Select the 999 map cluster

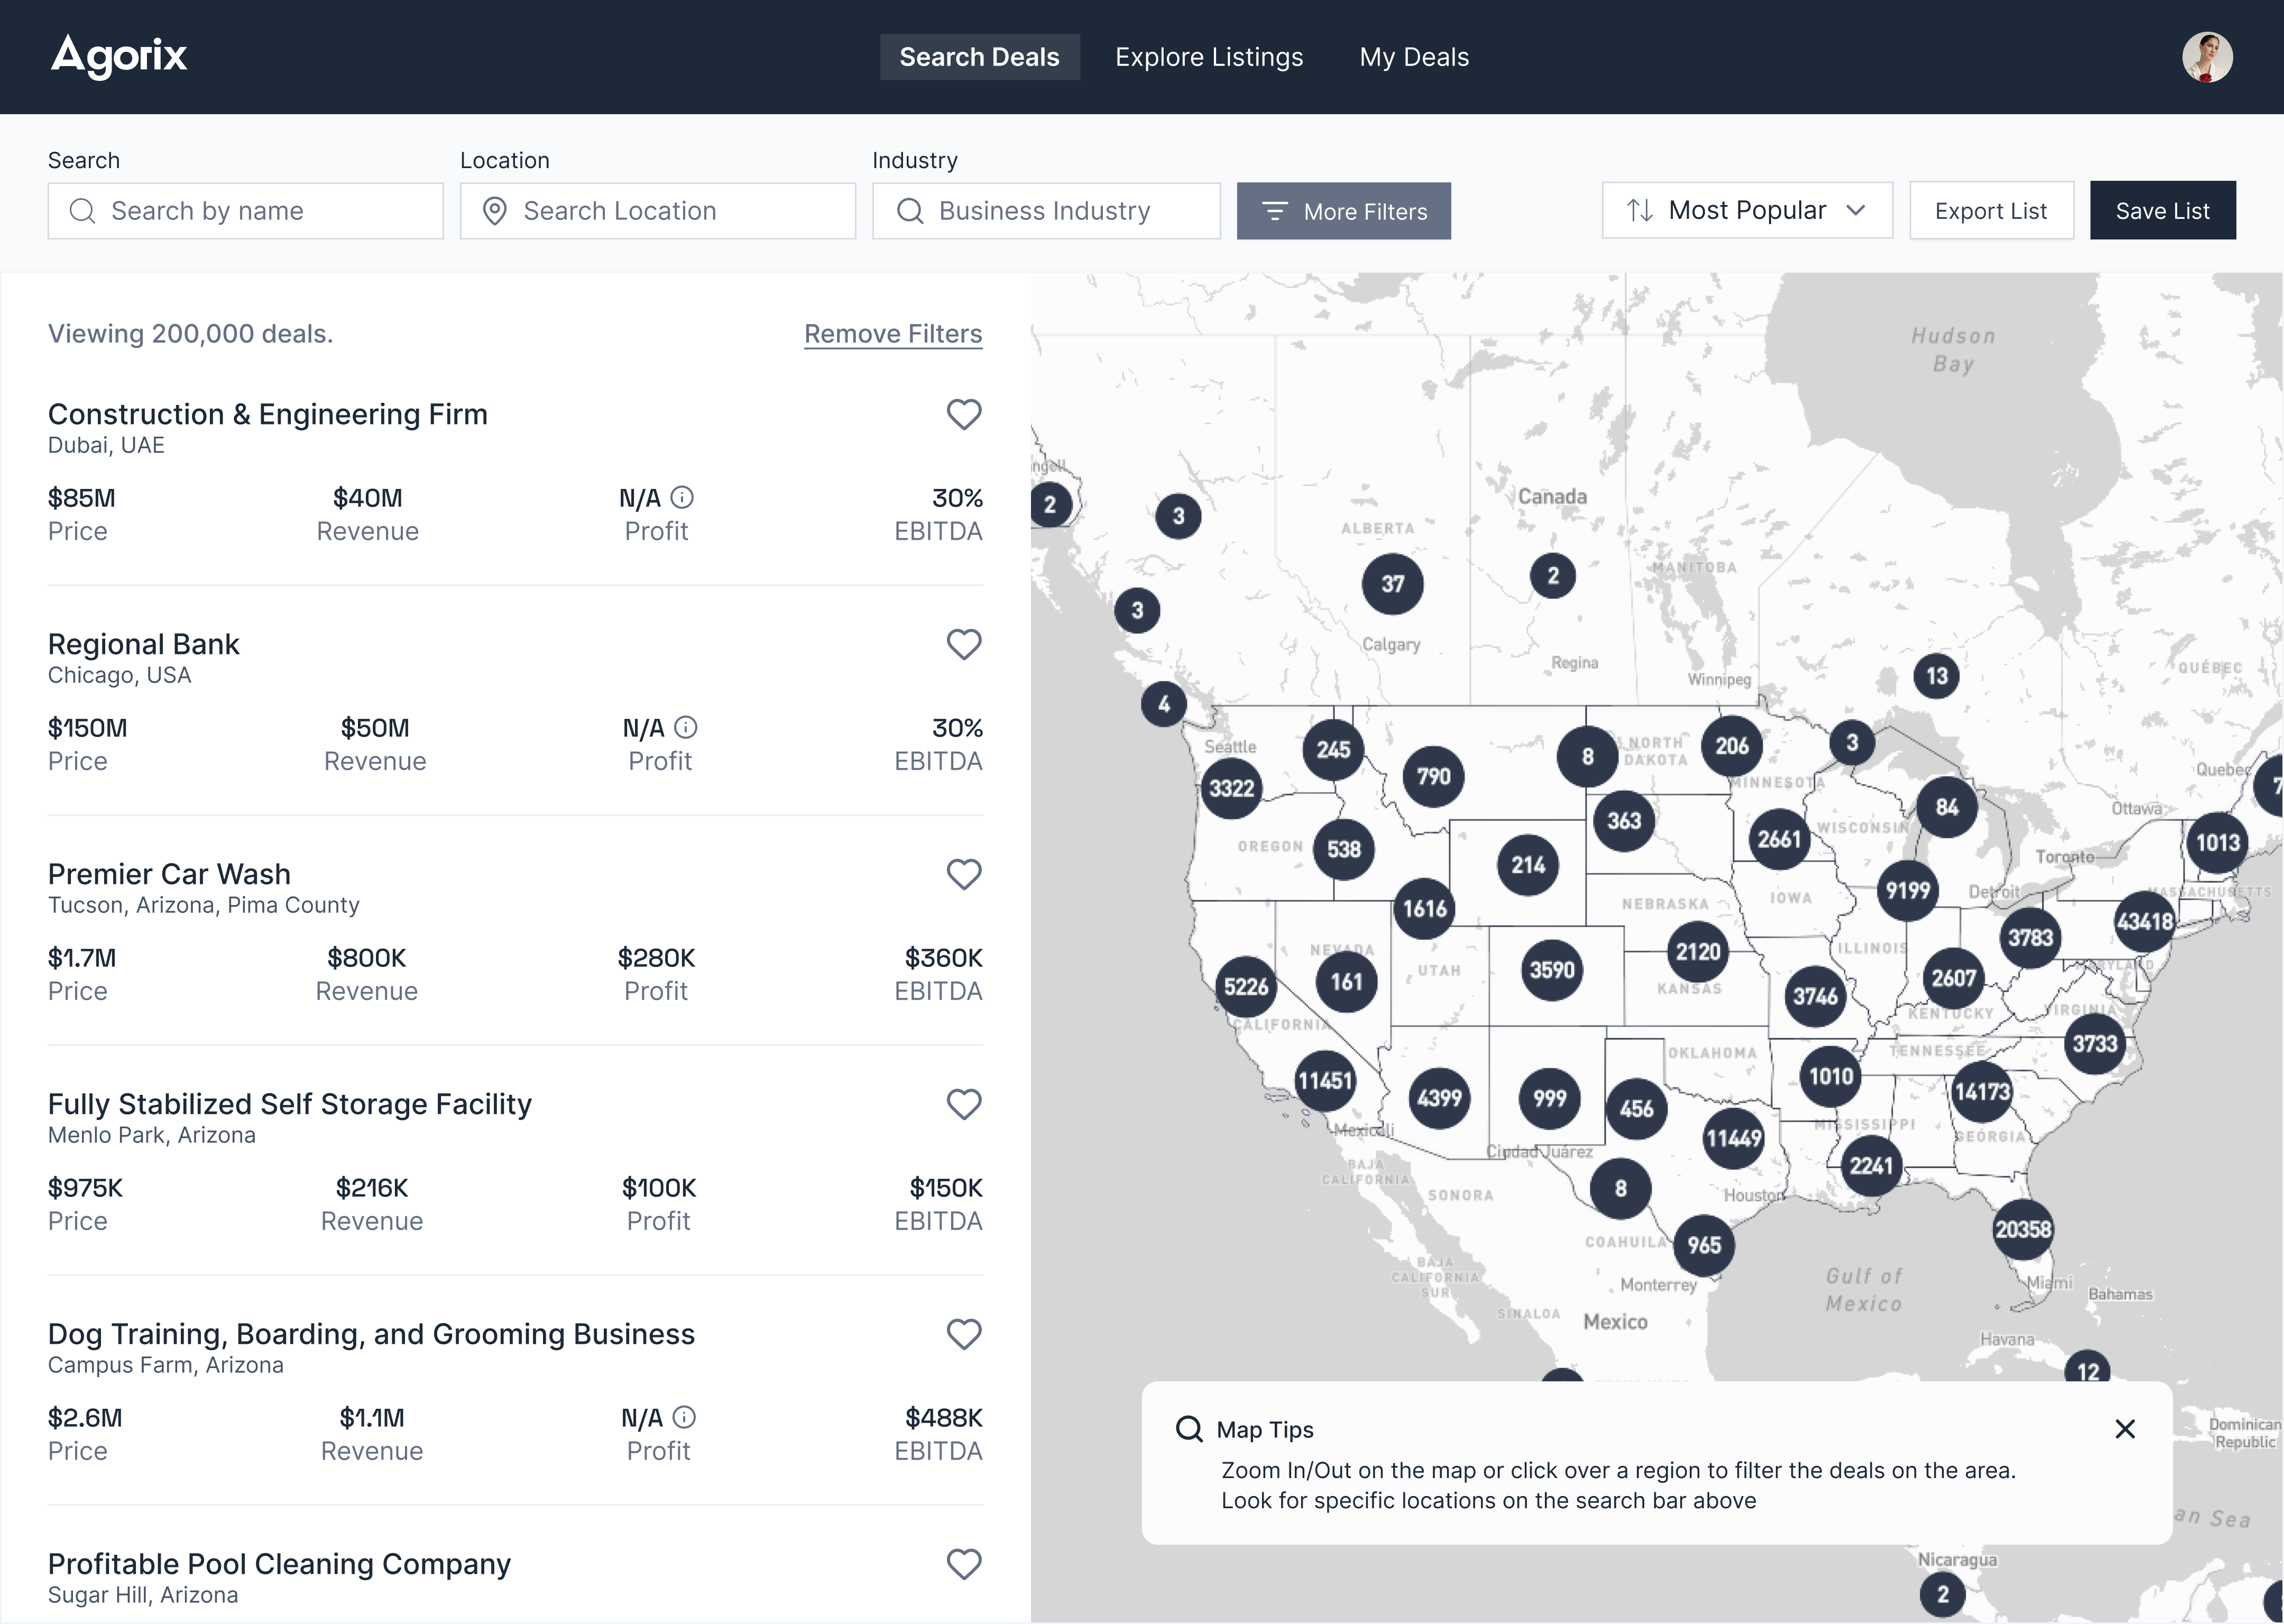click(x=1550, y=1098)
